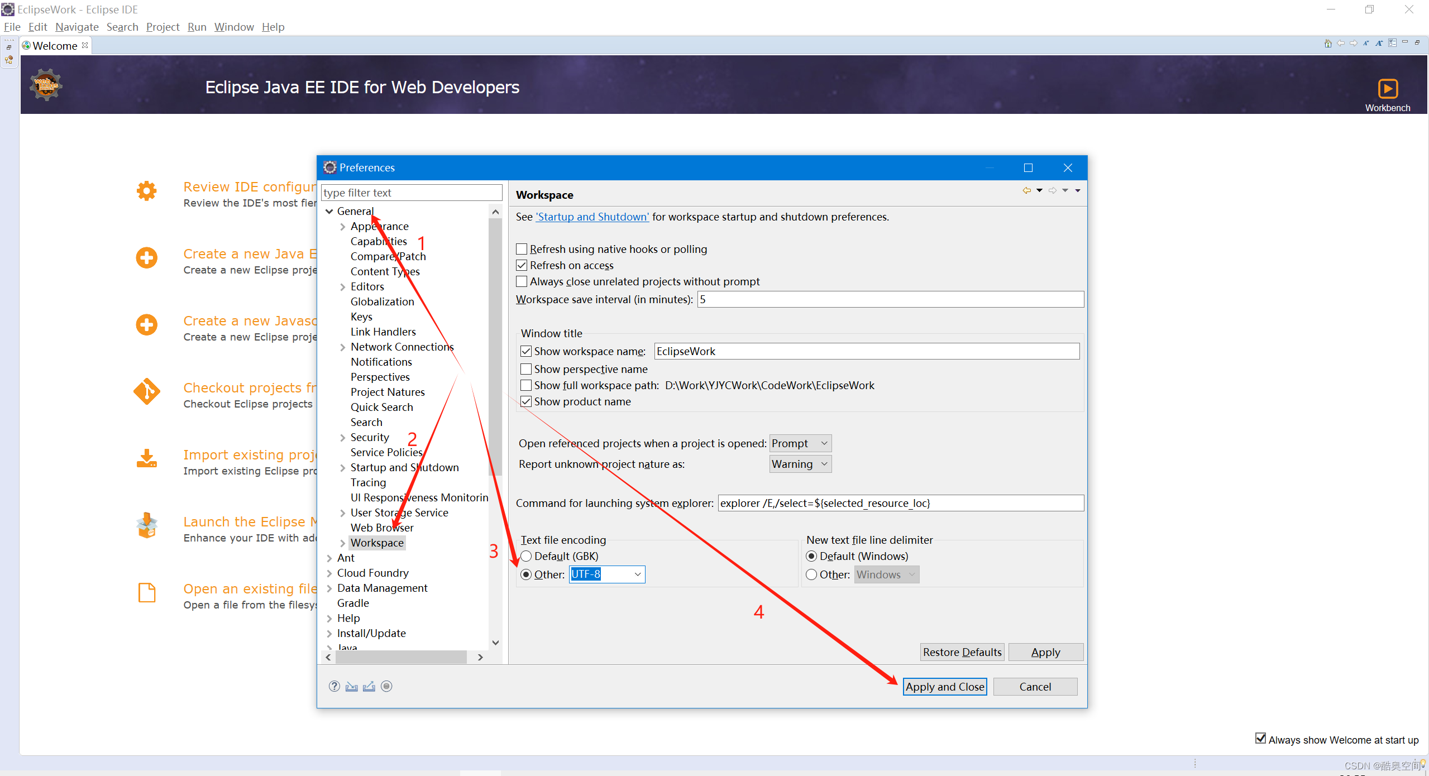Click the Checkout projects git icon
1429x776 pixels.
click(147, 392)
